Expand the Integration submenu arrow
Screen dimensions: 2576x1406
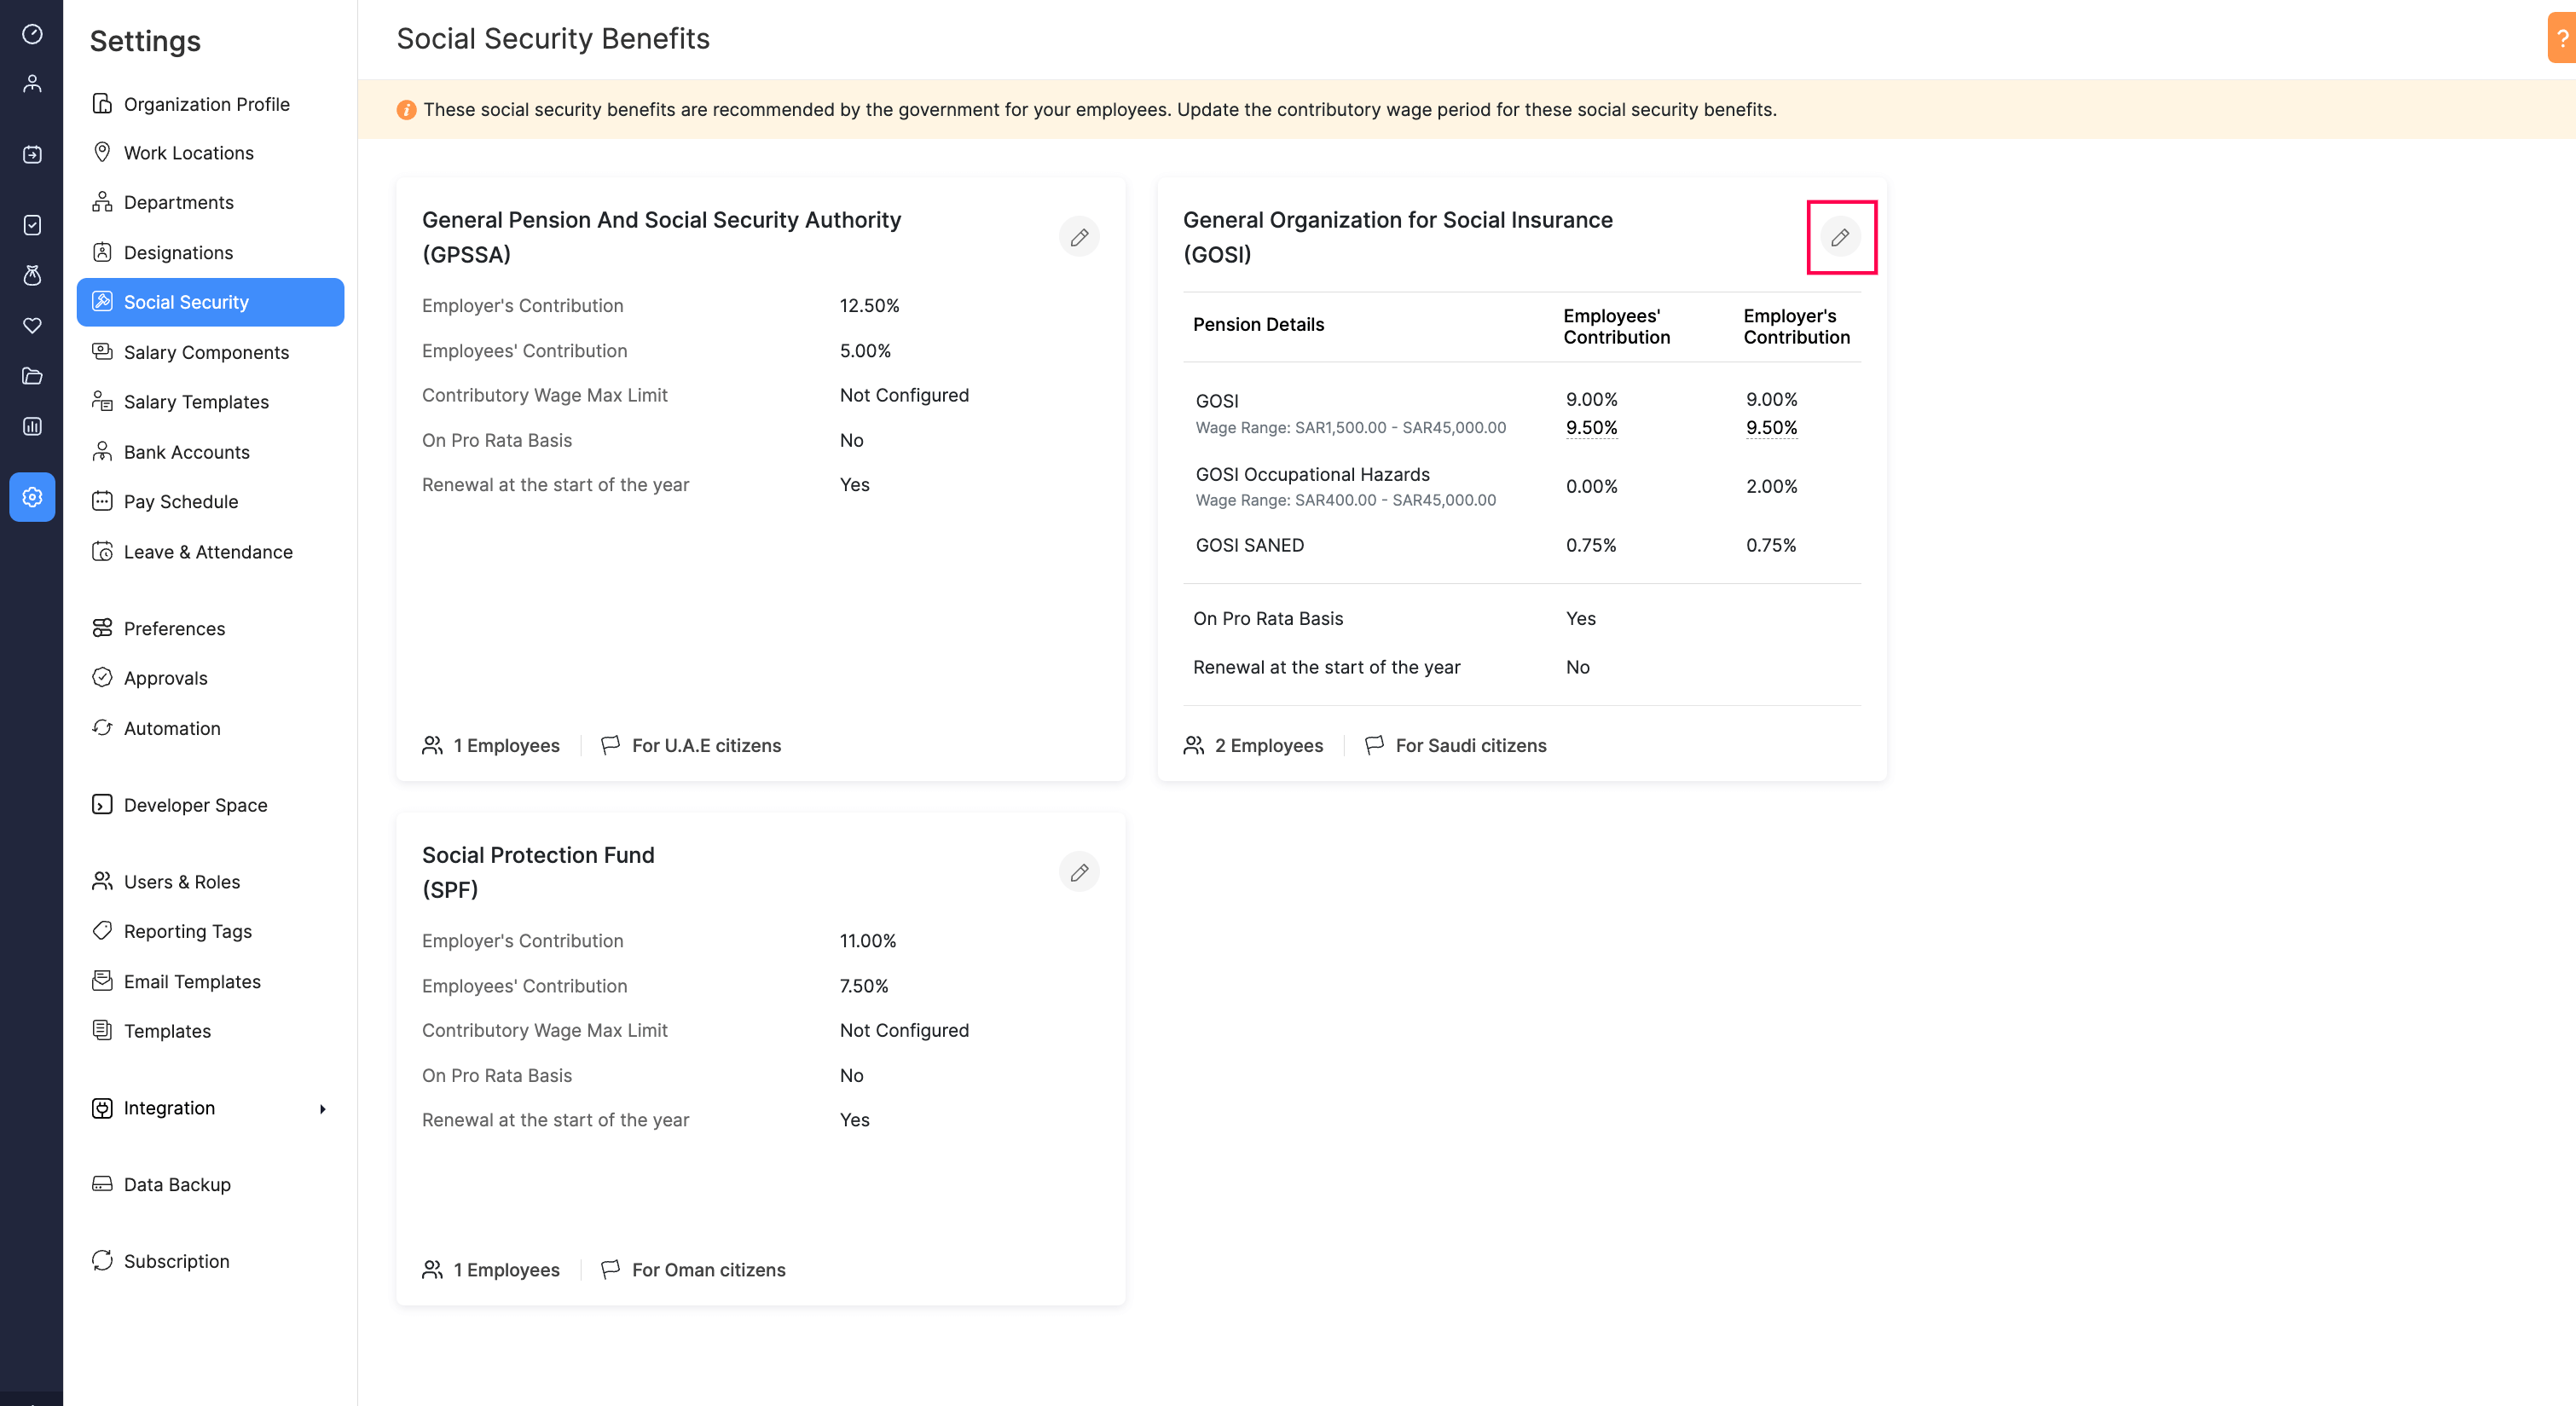tap(322, 1108)
